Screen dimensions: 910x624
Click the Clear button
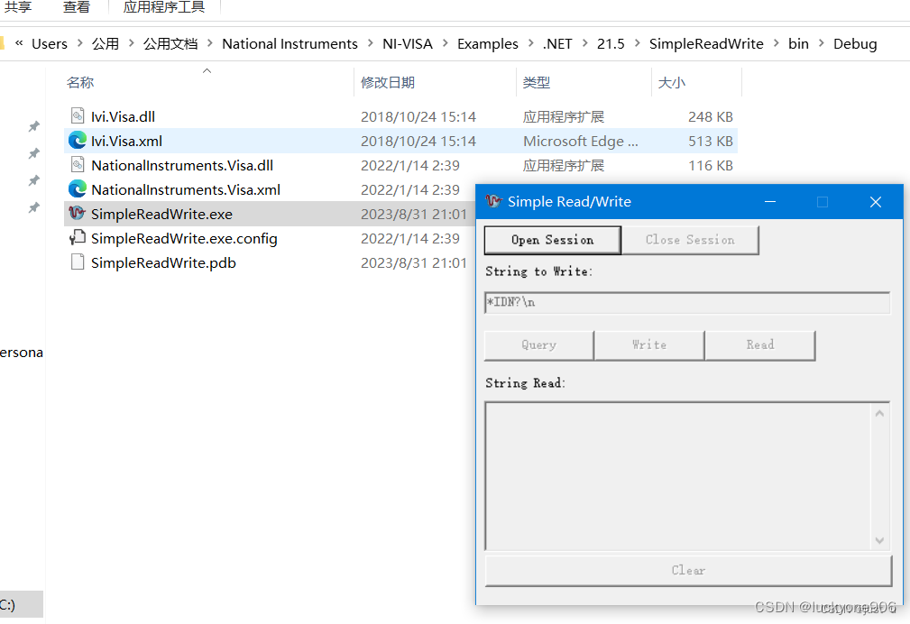688,571
